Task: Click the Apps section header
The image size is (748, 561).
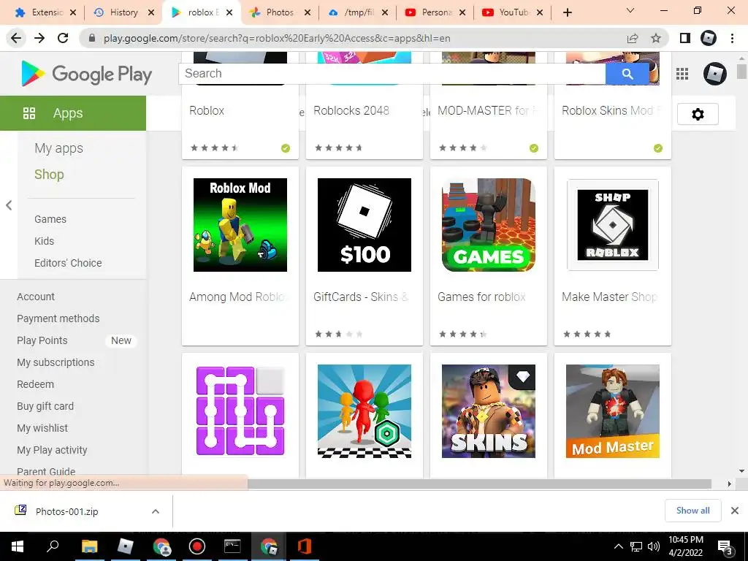Action: point(73,113)
